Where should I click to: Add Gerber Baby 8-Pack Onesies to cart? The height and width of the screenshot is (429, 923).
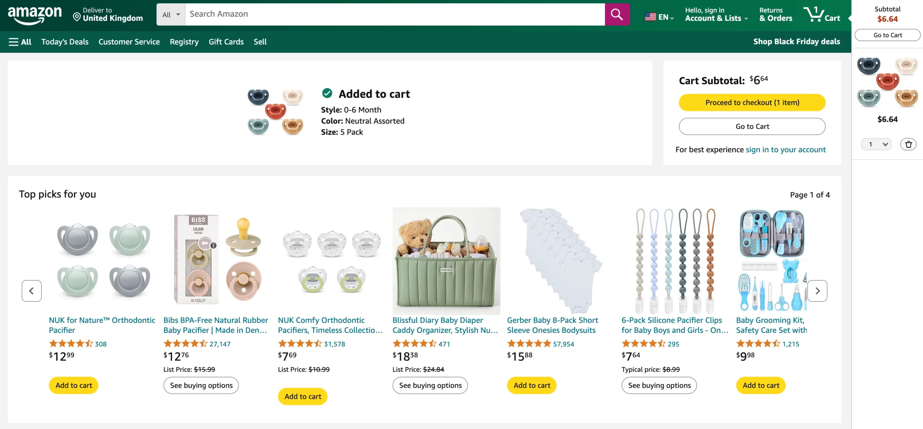(x=532, y=385)
